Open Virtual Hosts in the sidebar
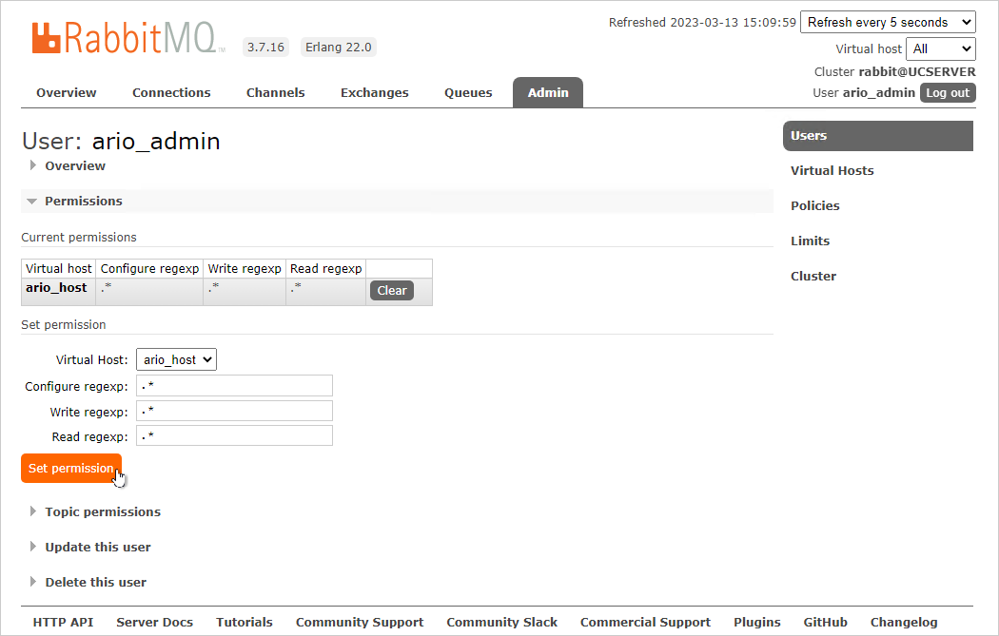999x636 pixels. (832, 170)
